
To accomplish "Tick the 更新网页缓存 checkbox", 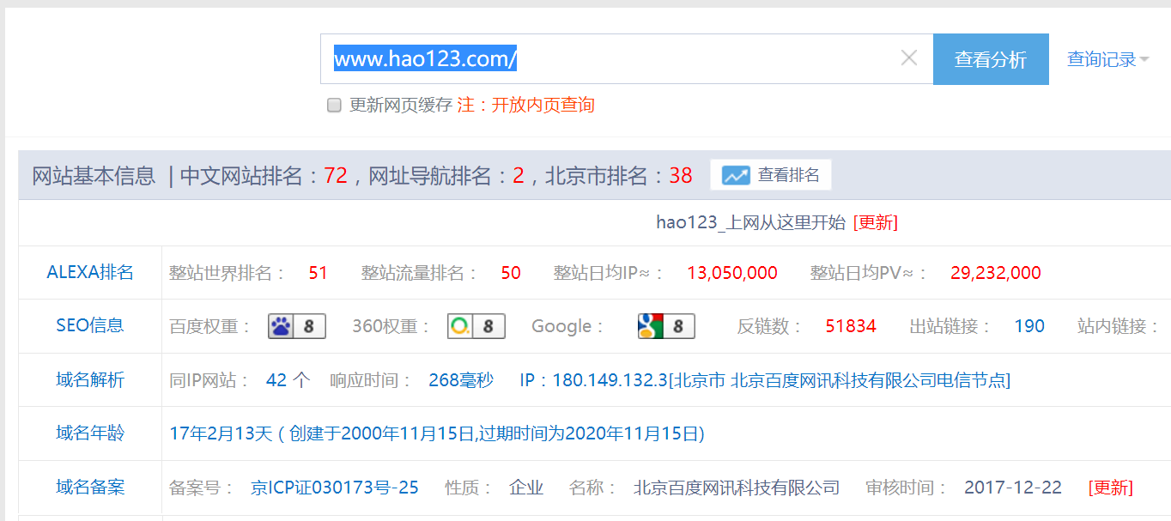I will 335,106.
